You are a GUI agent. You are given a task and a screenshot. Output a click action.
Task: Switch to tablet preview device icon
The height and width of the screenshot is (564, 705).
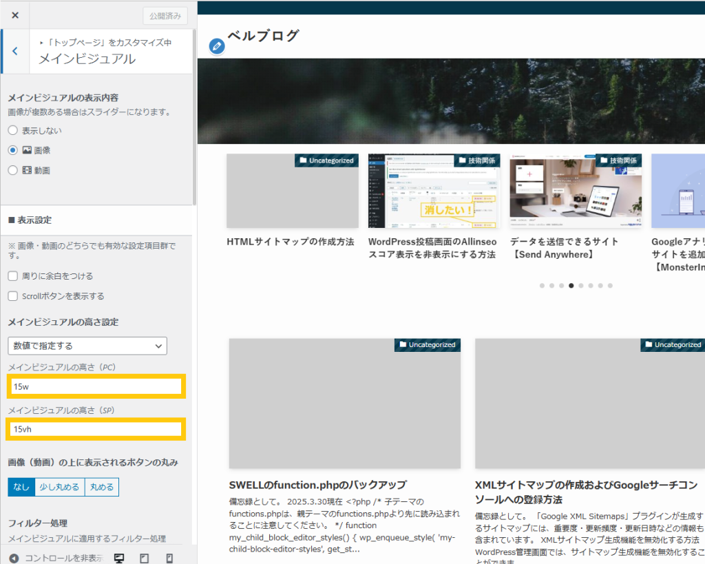click(x=145, y=558)
